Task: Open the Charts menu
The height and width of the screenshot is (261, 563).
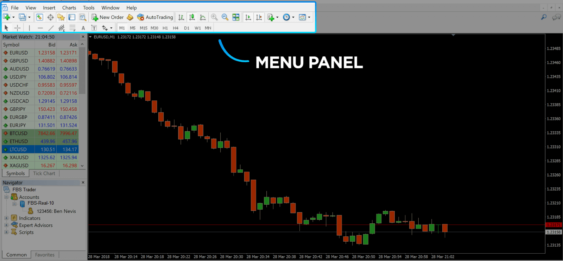Action: click(69, 8)
